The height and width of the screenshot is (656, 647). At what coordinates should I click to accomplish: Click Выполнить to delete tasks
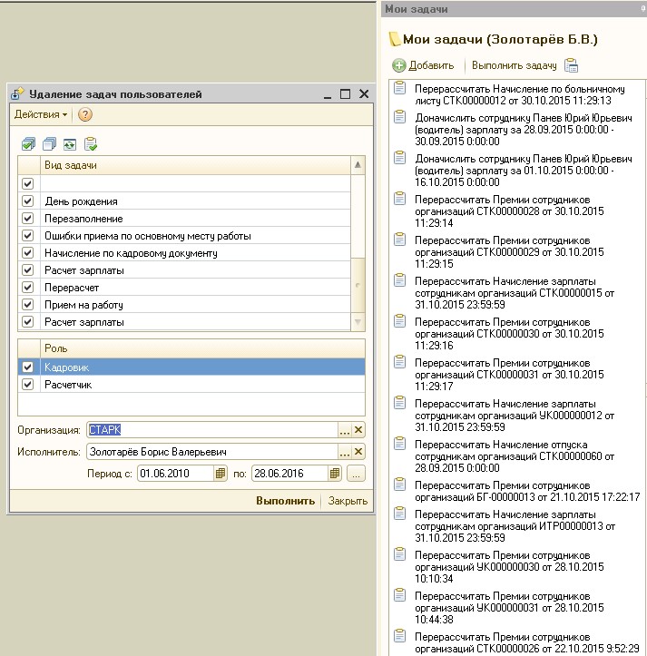tap(286, 501)
